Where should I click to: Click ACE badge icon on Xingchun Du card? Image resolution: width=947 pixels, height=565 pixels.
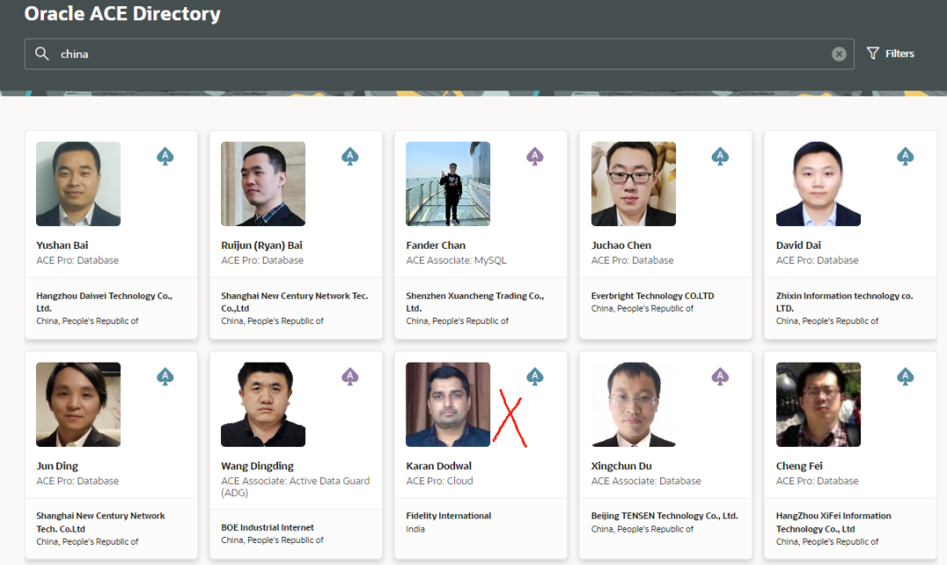click(x=720, y=377)
